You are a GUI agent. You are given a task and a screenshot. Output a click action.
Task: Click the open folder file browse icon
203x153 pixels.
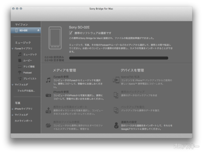click(48, 125)
